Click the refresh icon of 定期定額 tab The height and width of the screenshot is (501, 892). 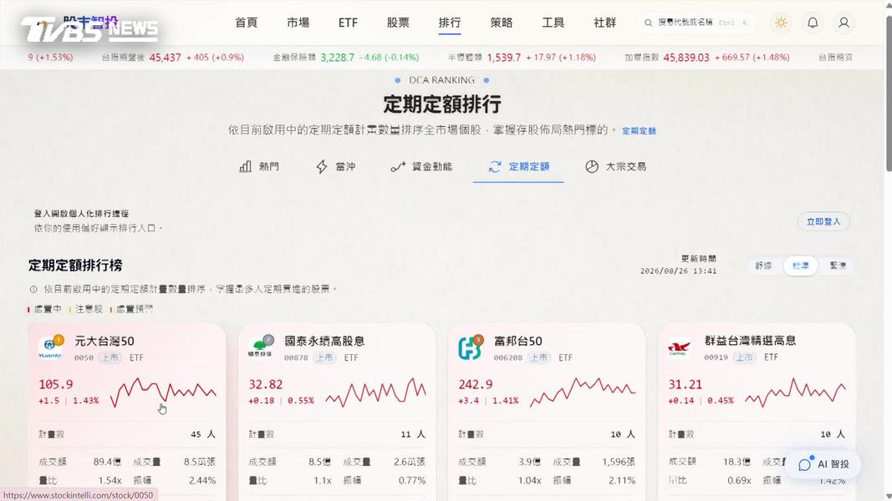click(x=495, y=166)
